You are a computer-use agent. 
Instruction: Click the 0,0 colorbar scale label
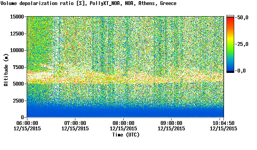[242, 71]
